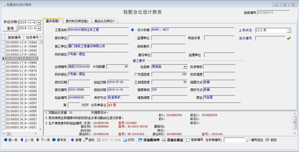This screenshot has height=152, width=299.
Task: Open the end date dropdown 2019-12-18
Action: (x=39, y=28)
